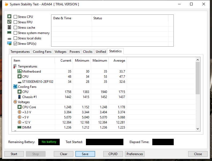212x161 pixels.
Task: Click the +12 V lightning icon
Action: pos(20,122)
